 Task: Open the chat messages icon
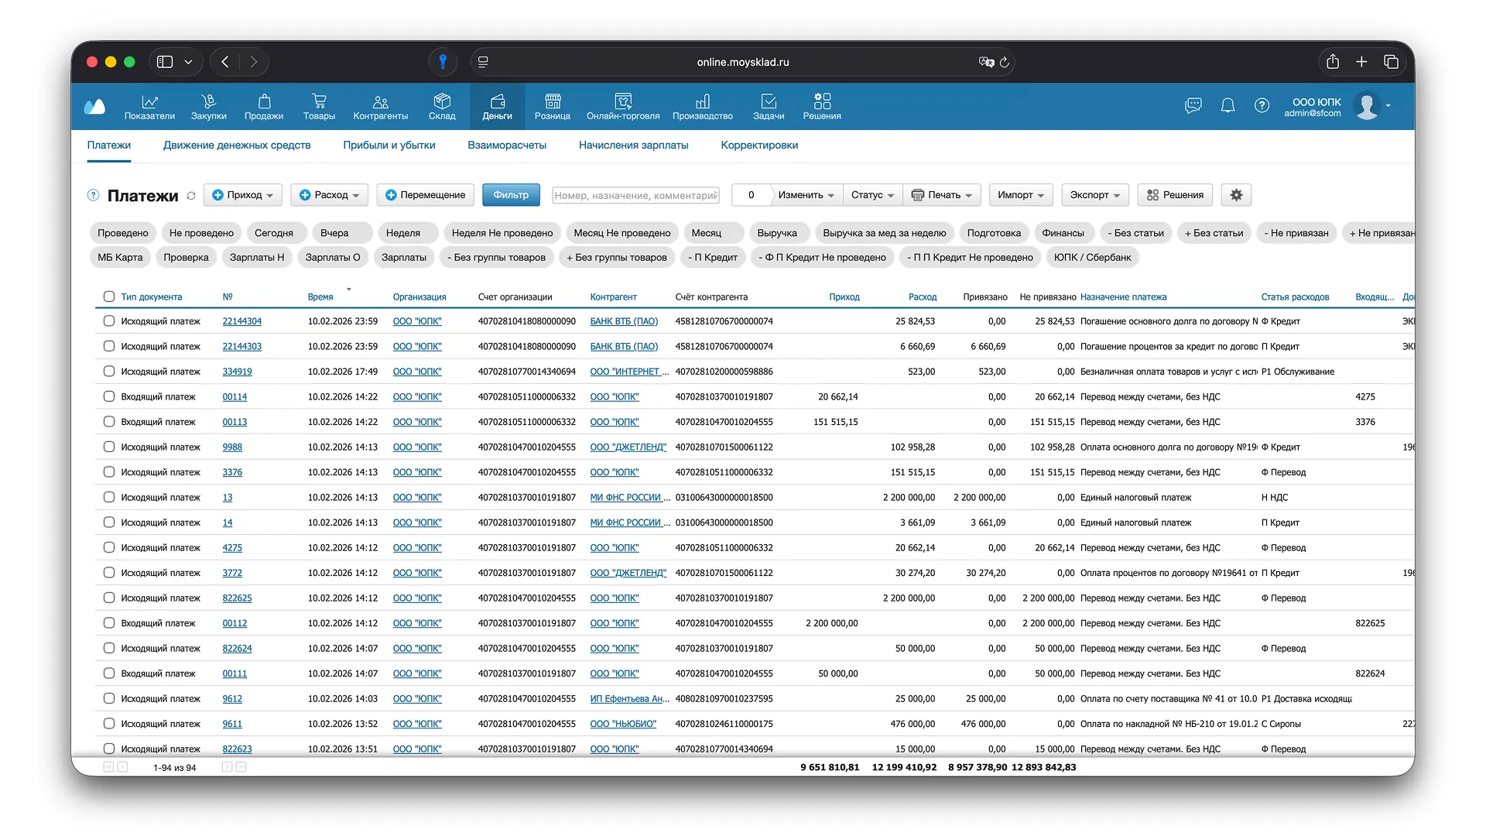coord(1193,105)
